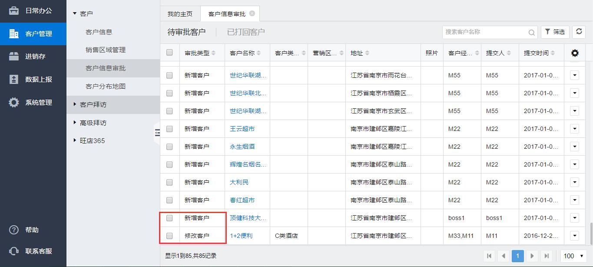Go to the first page of records
This screenshot has width=593, height=267.
pos(489,256)
